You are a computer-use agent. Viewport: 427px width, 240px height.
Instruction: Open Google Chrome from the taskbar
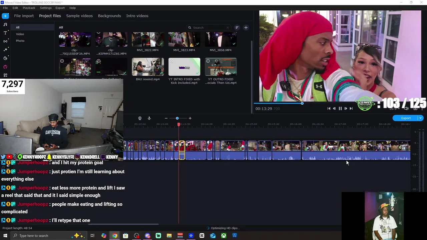115,236
